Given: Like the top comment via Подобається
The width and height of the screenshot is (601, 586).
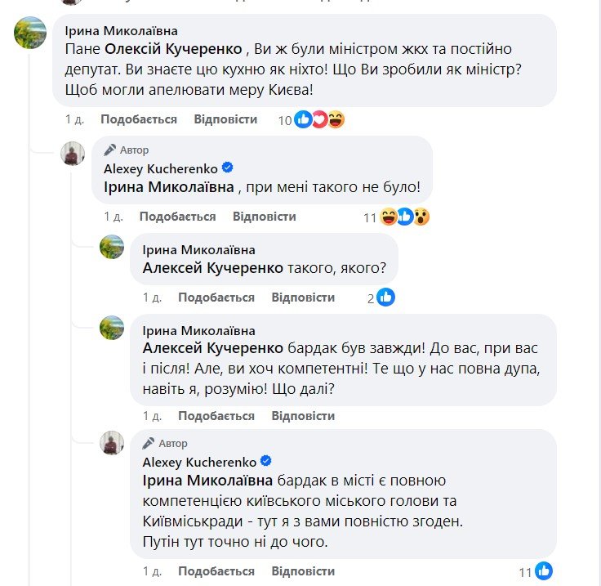Looking at the screenshot, I should click(x=139, y=119).
